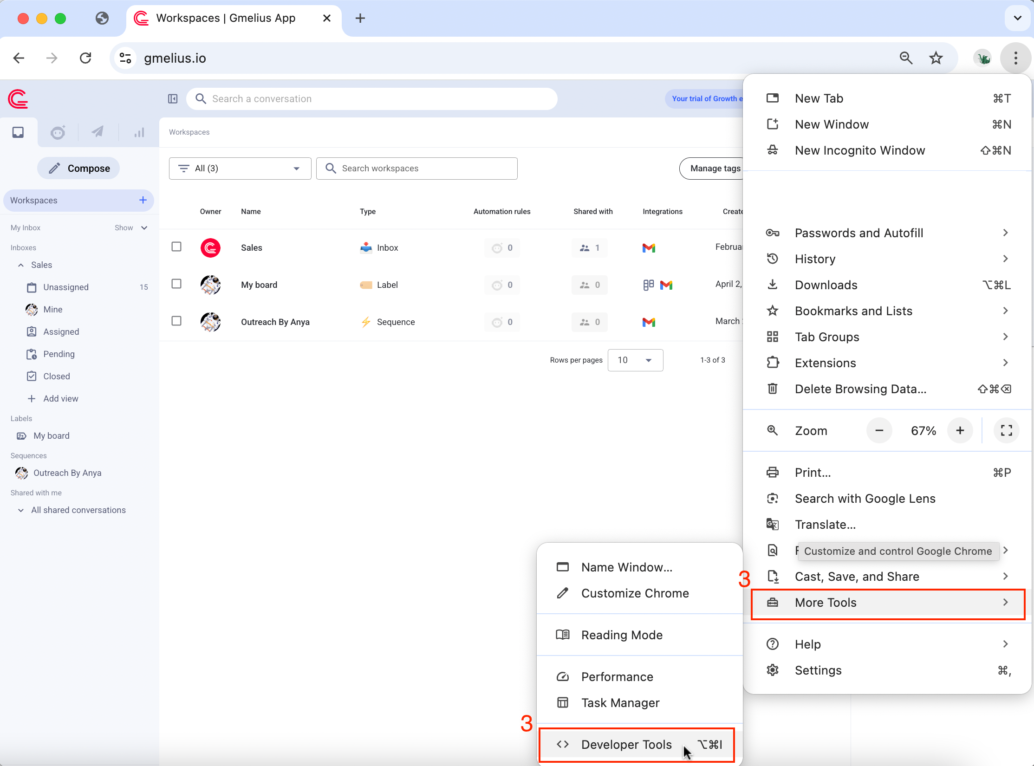1034x766 pixels.
Task: Open Settings from Chrome menu
Action: pyautogui.click(x=887, y=670)
